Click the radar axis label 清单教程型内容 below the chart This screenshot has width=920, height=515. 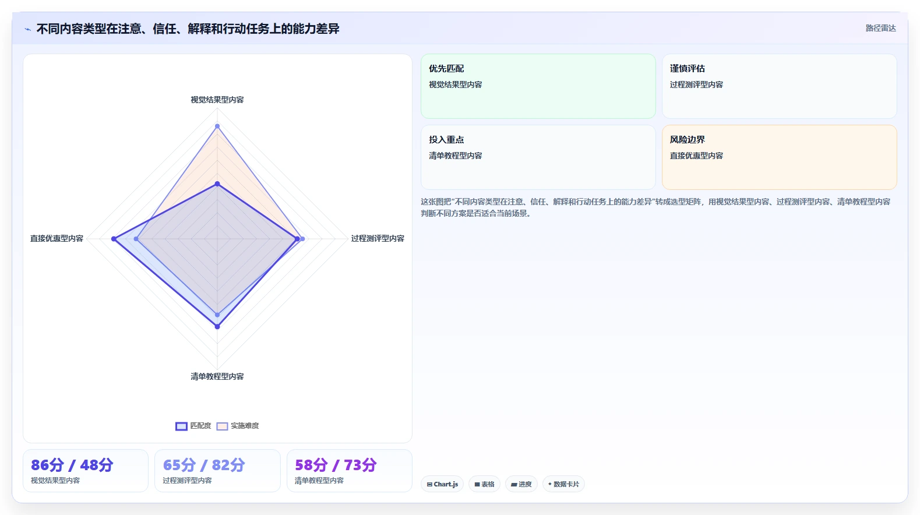click(x=217, y=376)
